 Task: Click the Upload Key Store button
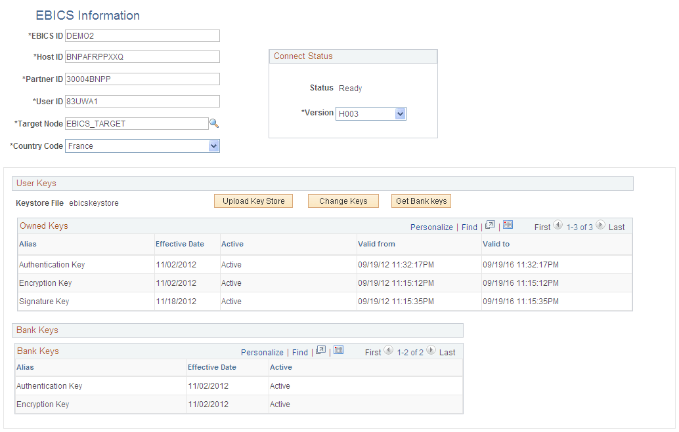click(253, 201)
